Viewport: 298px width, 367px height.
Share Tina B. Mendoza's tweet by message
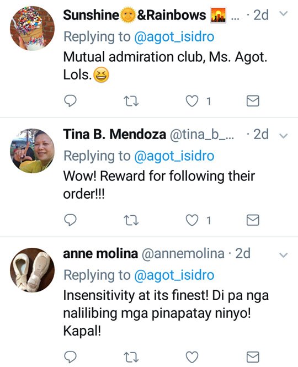[x=253, y=220]
